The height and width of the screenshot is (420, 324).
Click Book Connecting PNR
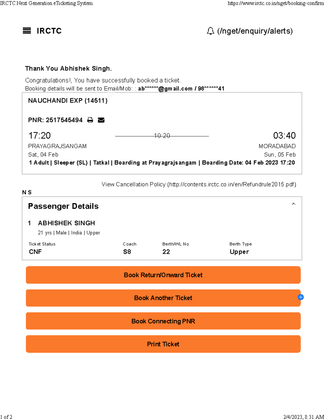click(x=163, y=321)
